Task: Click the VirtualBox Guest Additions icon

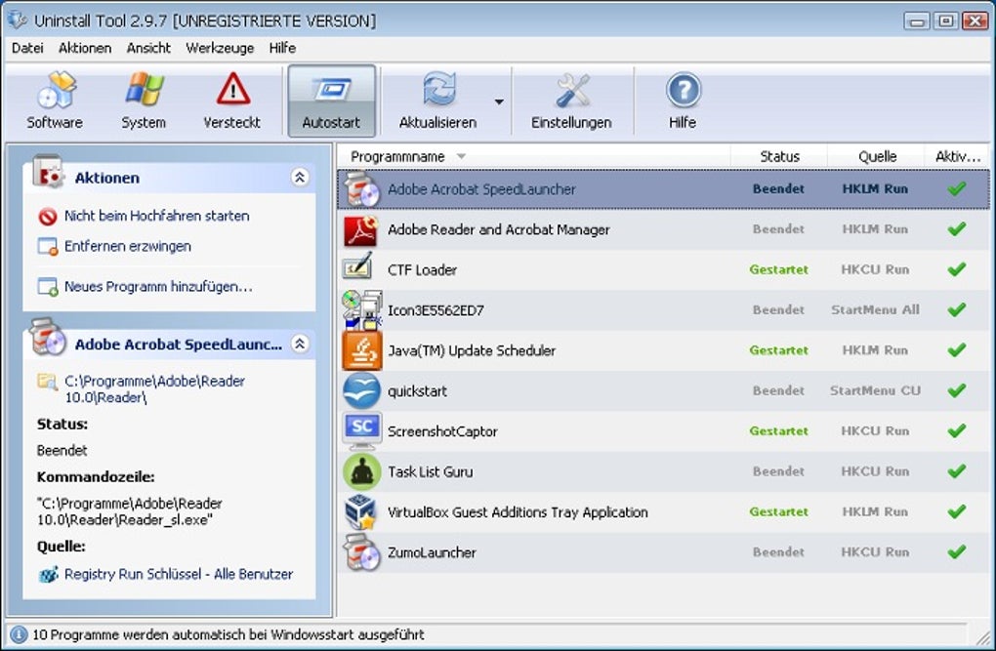Action: tap(360, 511)
